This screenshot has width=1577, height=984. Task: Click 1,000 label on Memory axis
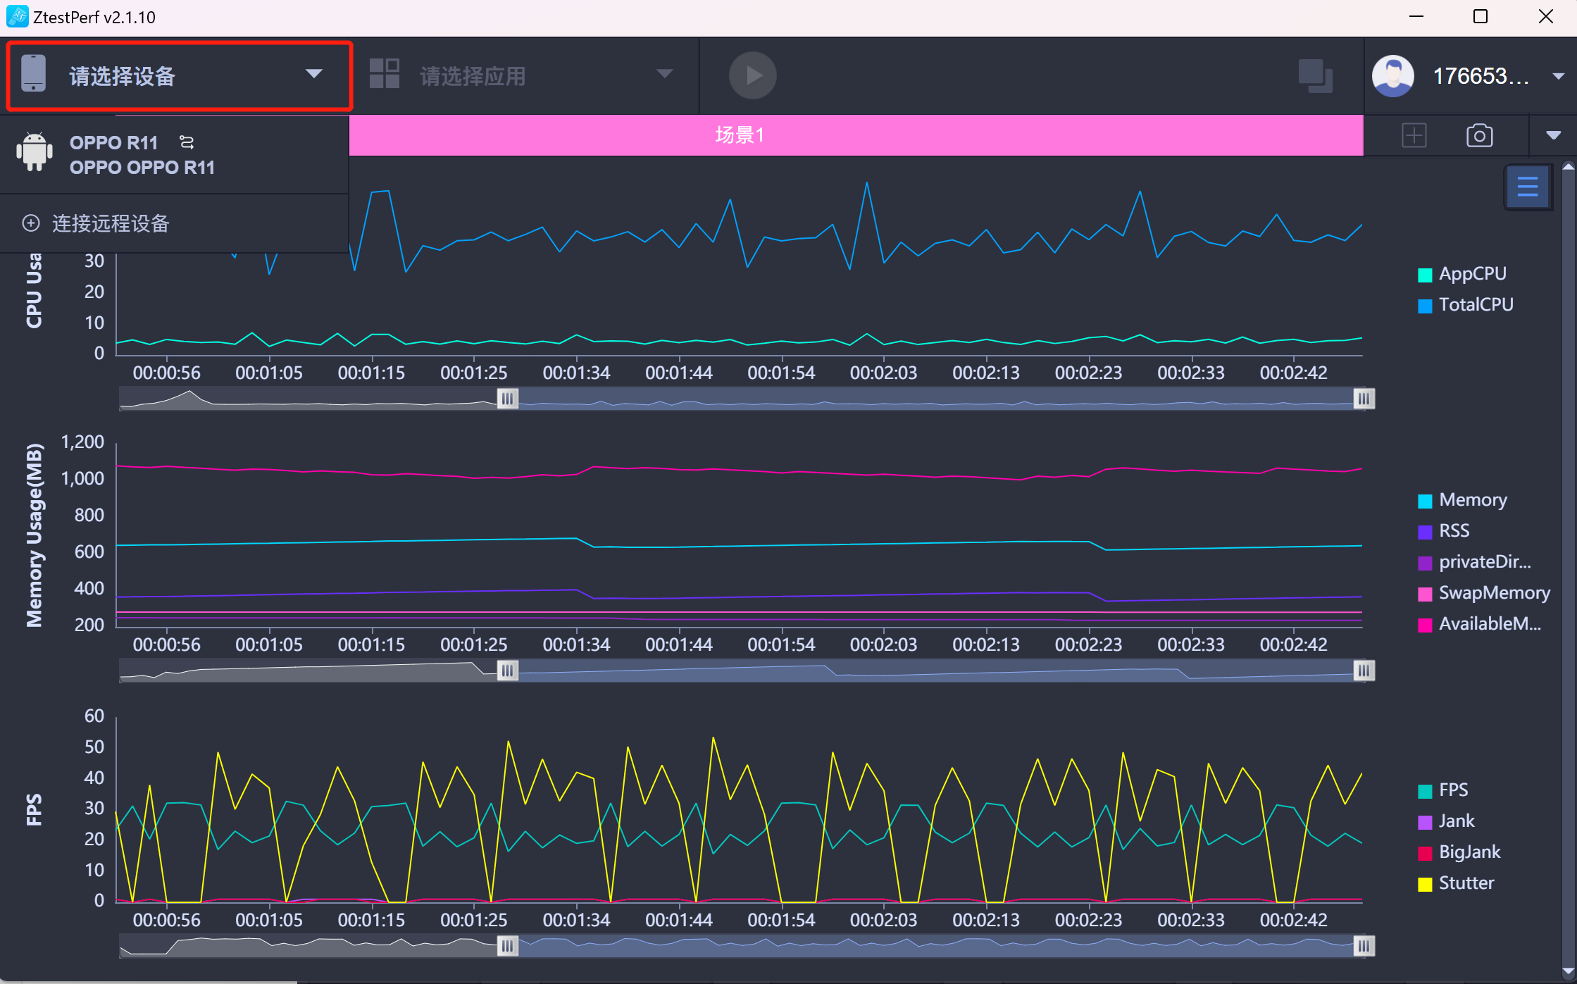(82, 478)
